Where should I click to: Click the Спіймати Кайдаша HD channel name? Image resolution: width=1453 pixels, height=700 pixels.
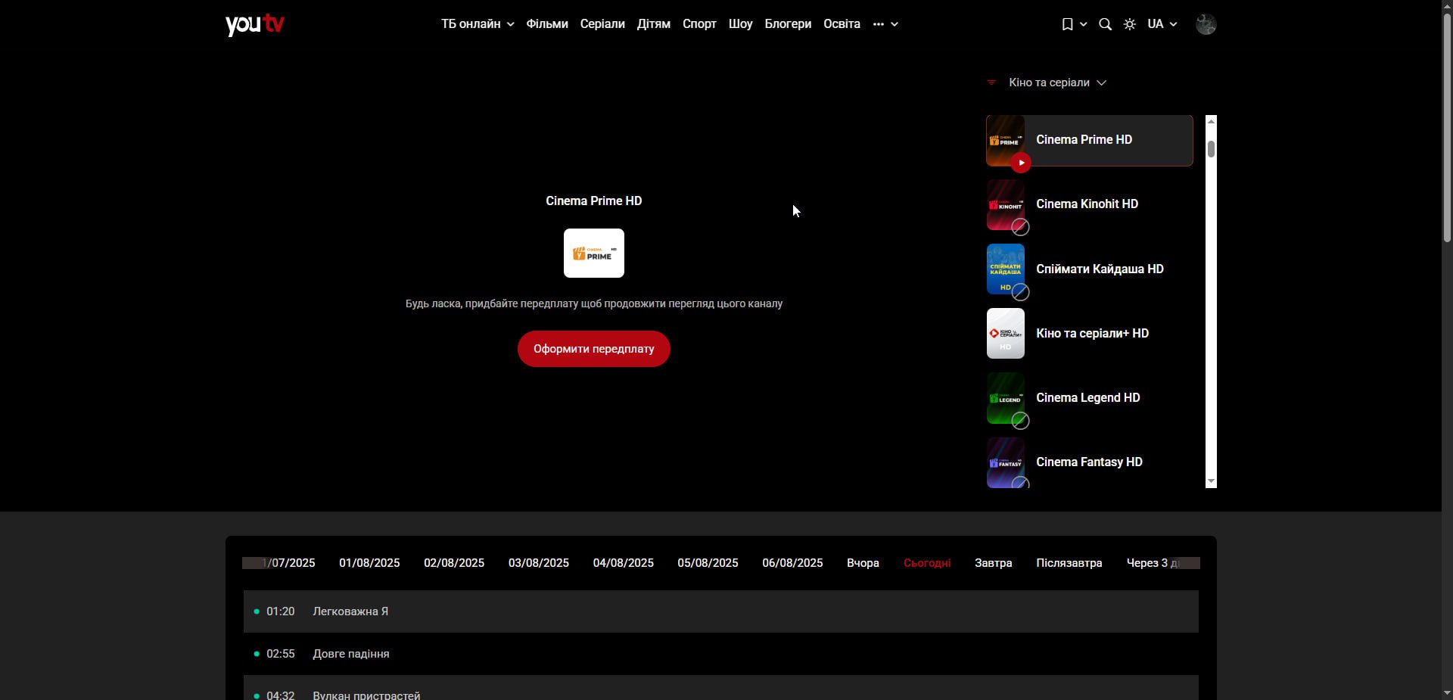pyautogui.click(x=1100, y=269)
